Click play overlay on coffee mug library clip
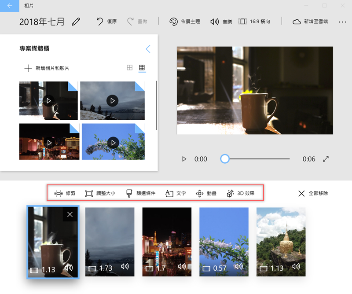The height and width of the screenshot is (294, 352). [x=48, y=101]
